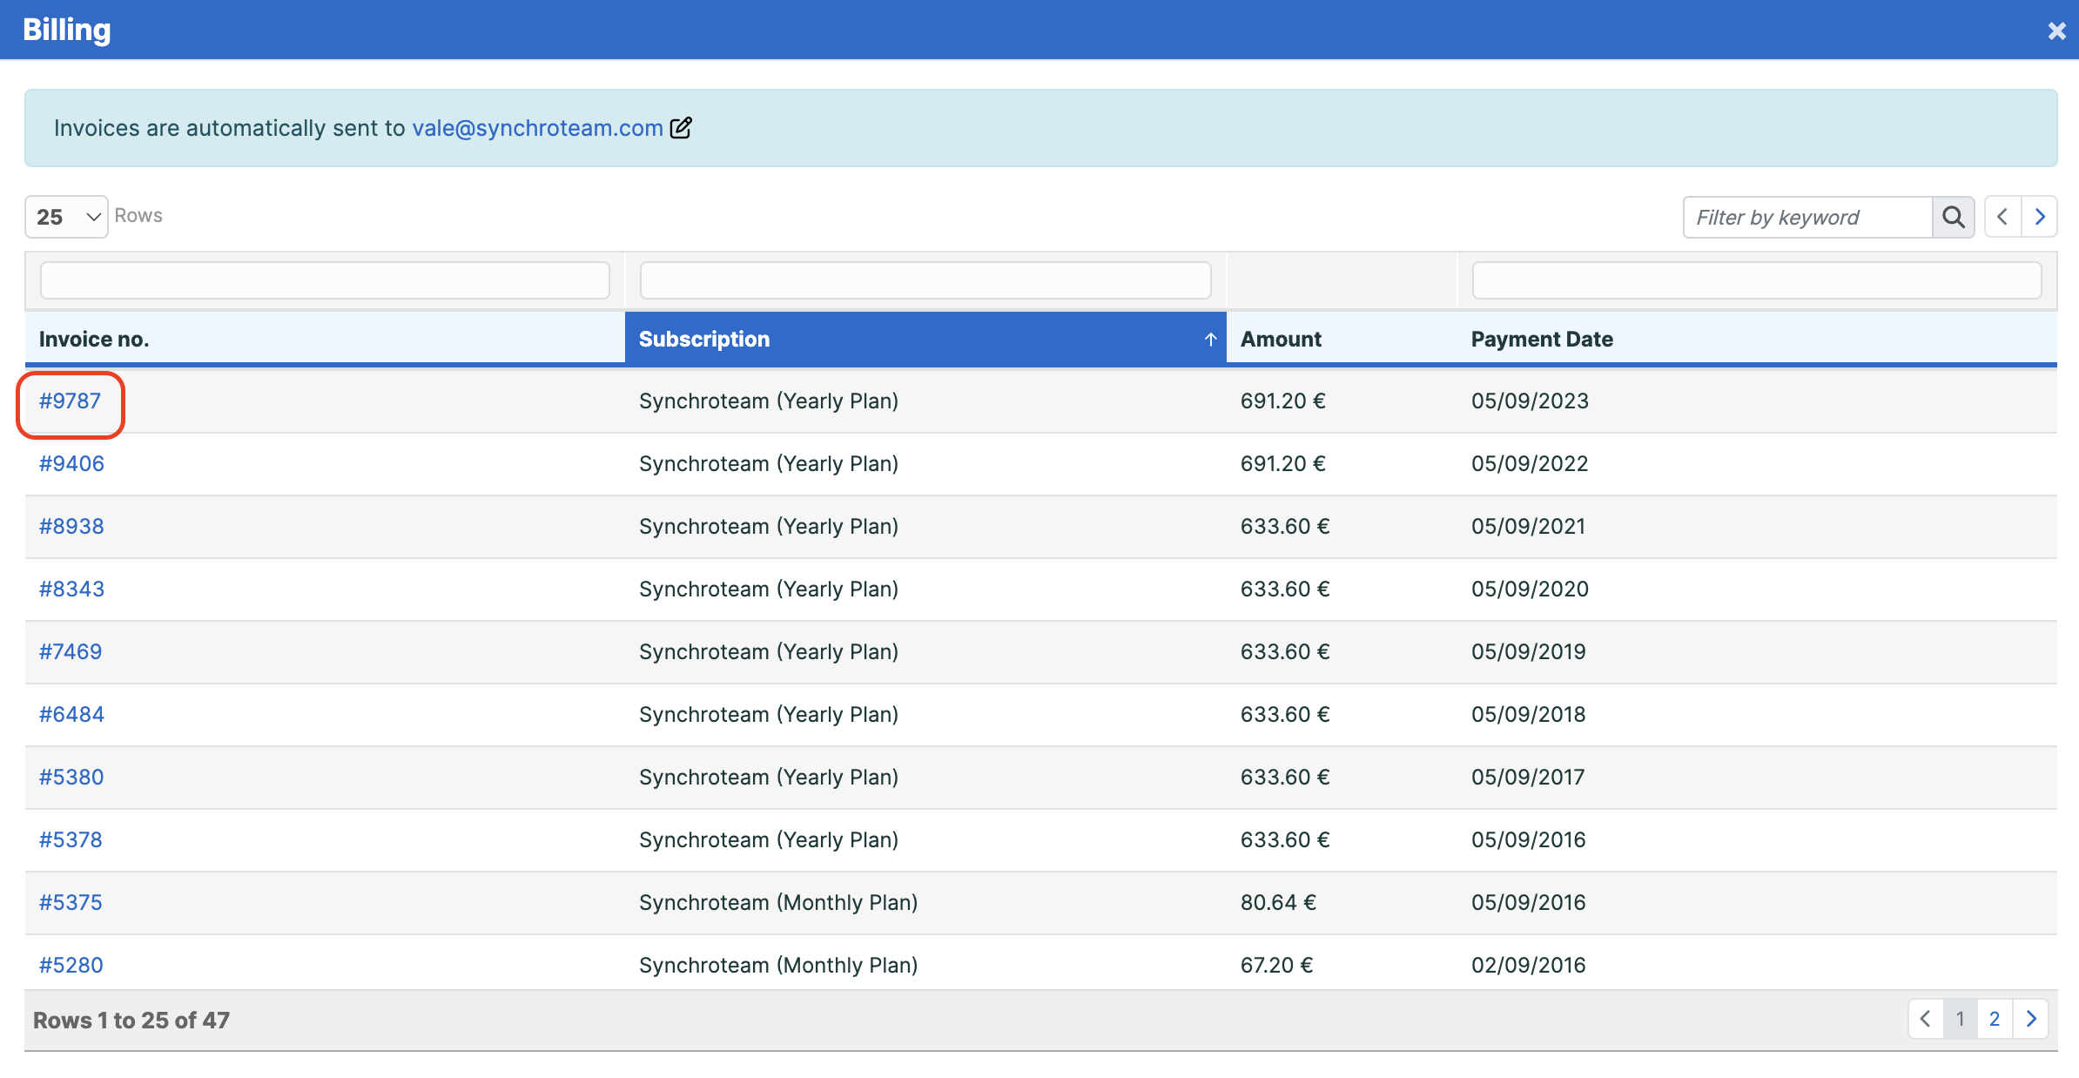
Task: Click the Invoice no. column filter box
Action: coord(325,280)
